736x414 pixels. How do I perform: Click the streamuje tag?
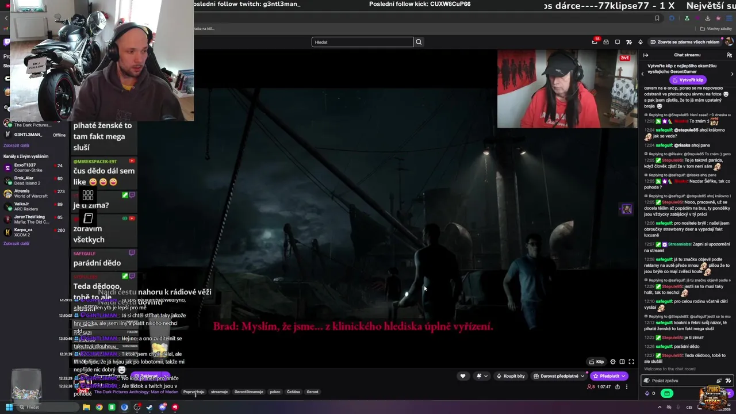tap(219, 392)
